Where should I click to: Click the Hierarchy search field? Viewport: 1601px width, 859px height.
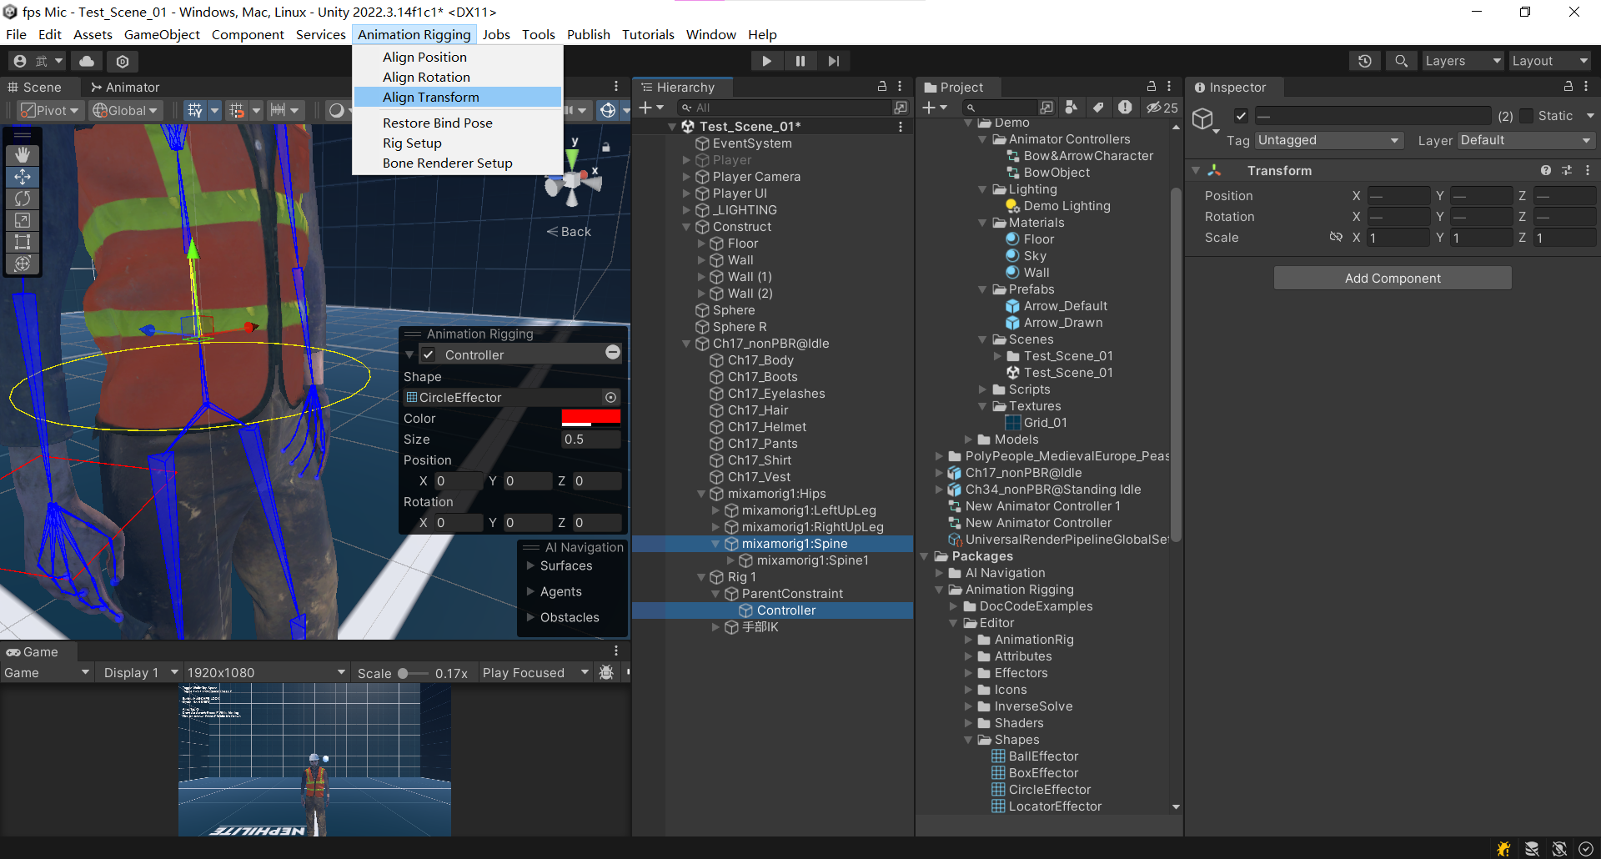pos(784,108)
